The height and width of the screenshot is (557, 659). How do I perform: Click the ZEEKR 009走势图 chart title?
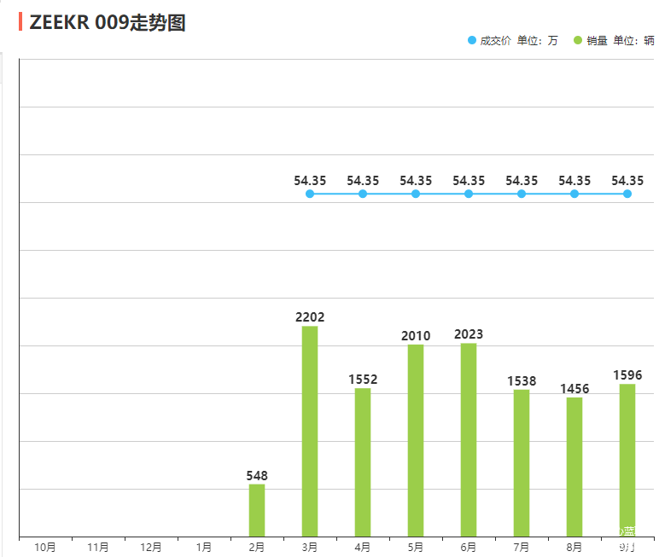pyautogui.click(x=108, y=23)
